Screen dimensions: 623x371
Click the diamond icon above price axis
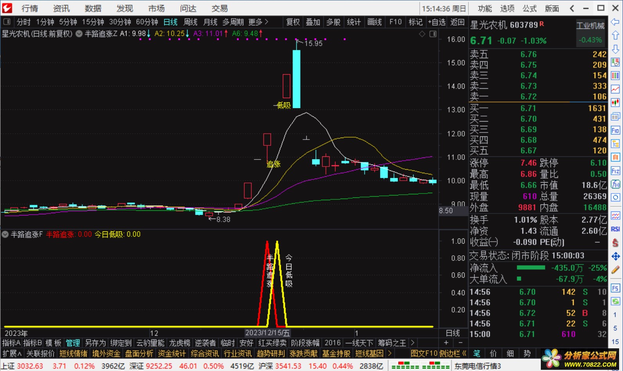422,34
